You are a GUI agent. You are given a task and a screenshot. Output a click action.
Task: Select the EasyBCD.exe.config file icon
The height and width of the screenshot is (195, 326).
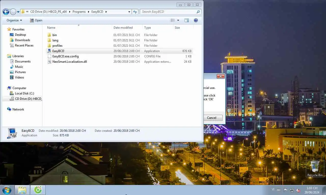[49, 56]
